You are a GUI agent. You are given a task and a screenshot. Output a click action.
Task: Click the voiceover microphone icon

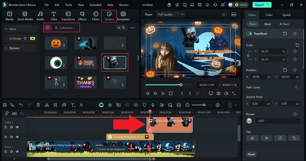click(x=153, y=105)
